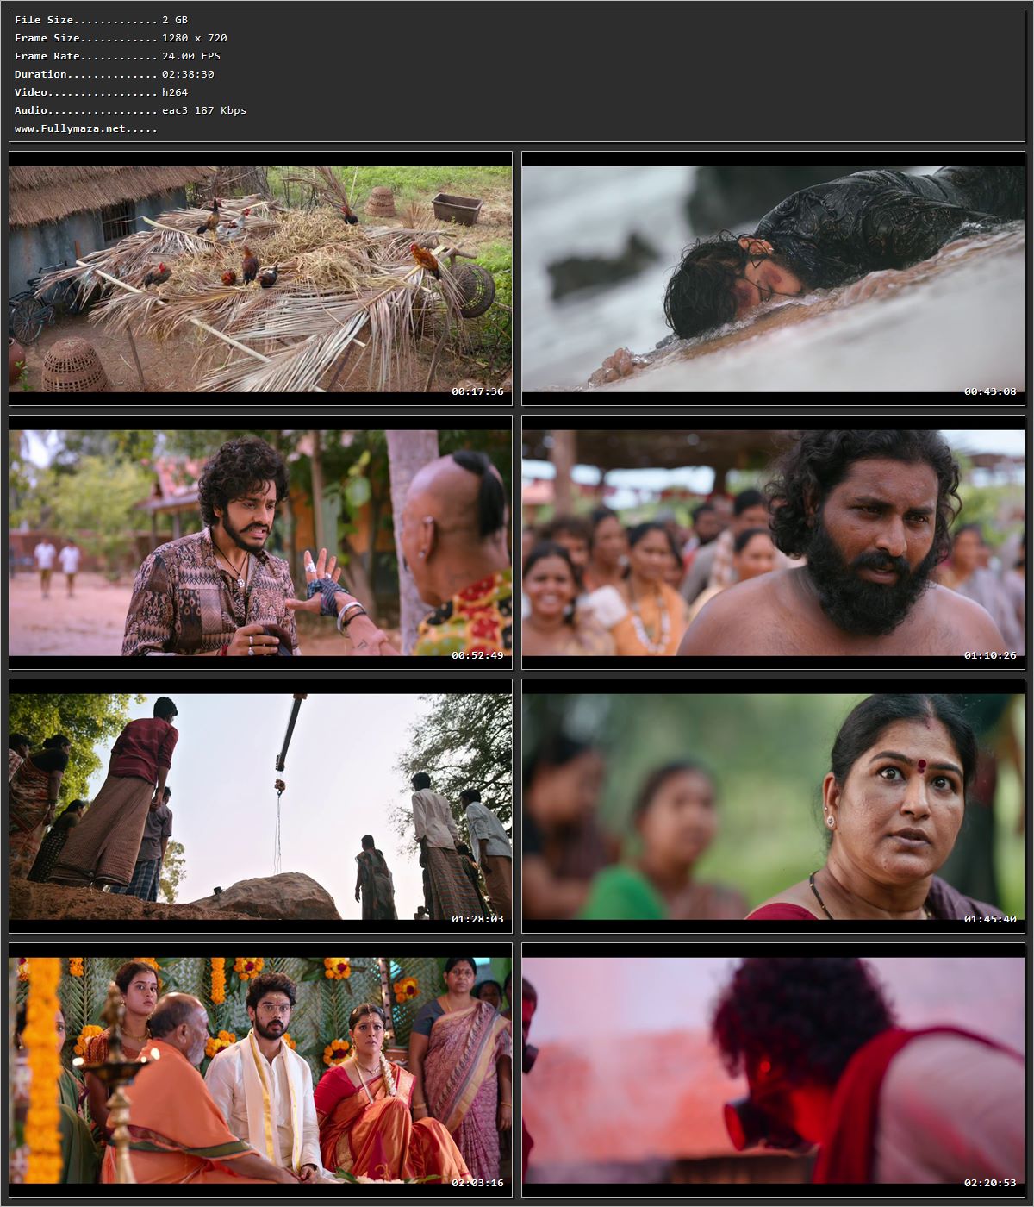Open the thumbnail at timestamp 00:52:49
Screen dimensions: 1034x1207
(260, 542)
